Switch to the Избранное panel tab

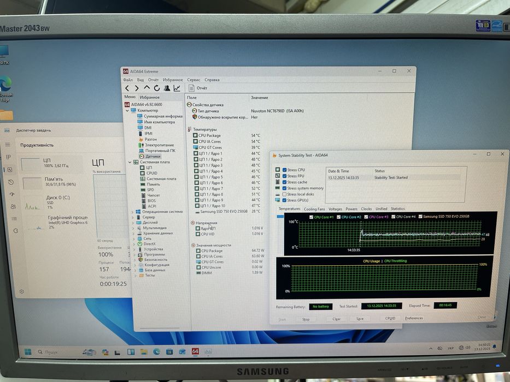pos(150,97)
